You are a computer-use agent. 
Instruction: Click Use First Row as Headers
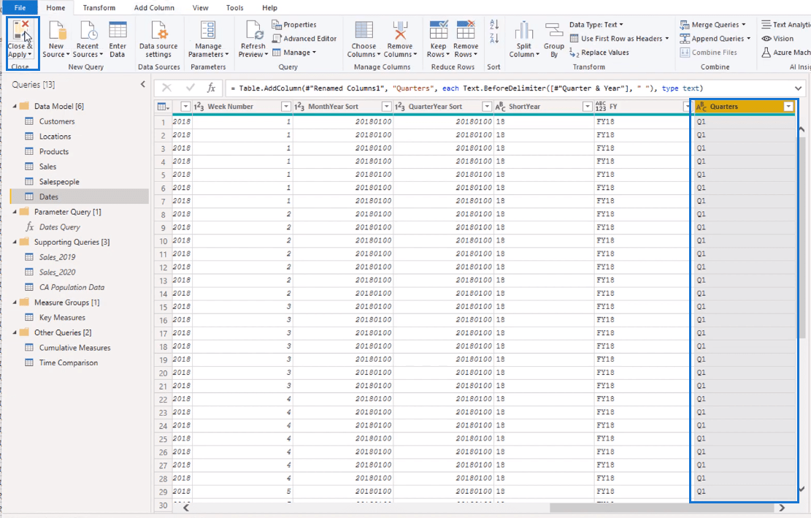pos(619,38)
